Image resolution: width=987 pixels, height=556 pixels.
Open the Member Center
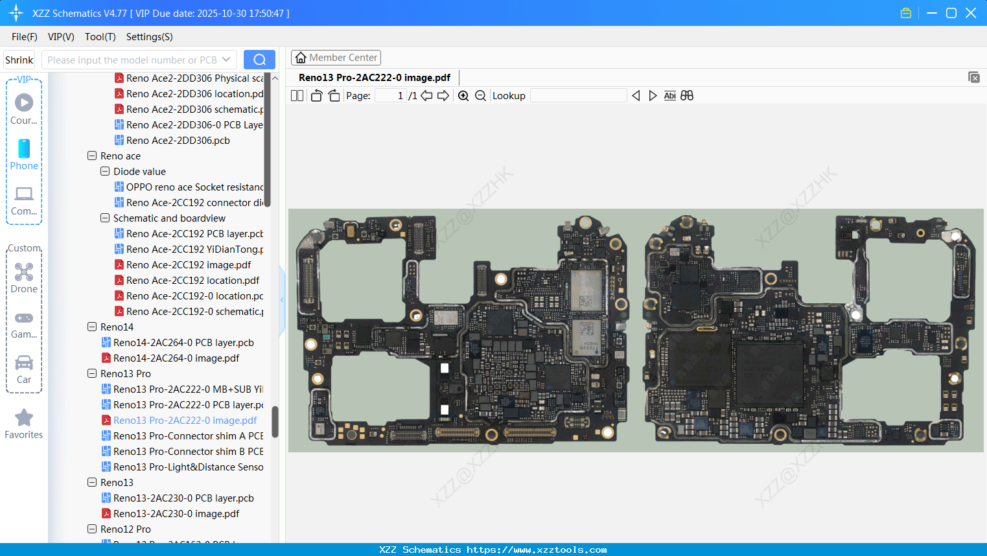click(x=336, y=58)
